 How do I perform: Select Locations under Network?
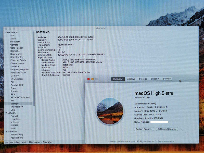pyautogui.click(x=16, y=119)
